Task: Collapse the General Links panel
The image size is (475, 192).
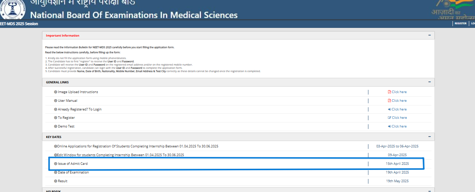Action: (429, 82)
